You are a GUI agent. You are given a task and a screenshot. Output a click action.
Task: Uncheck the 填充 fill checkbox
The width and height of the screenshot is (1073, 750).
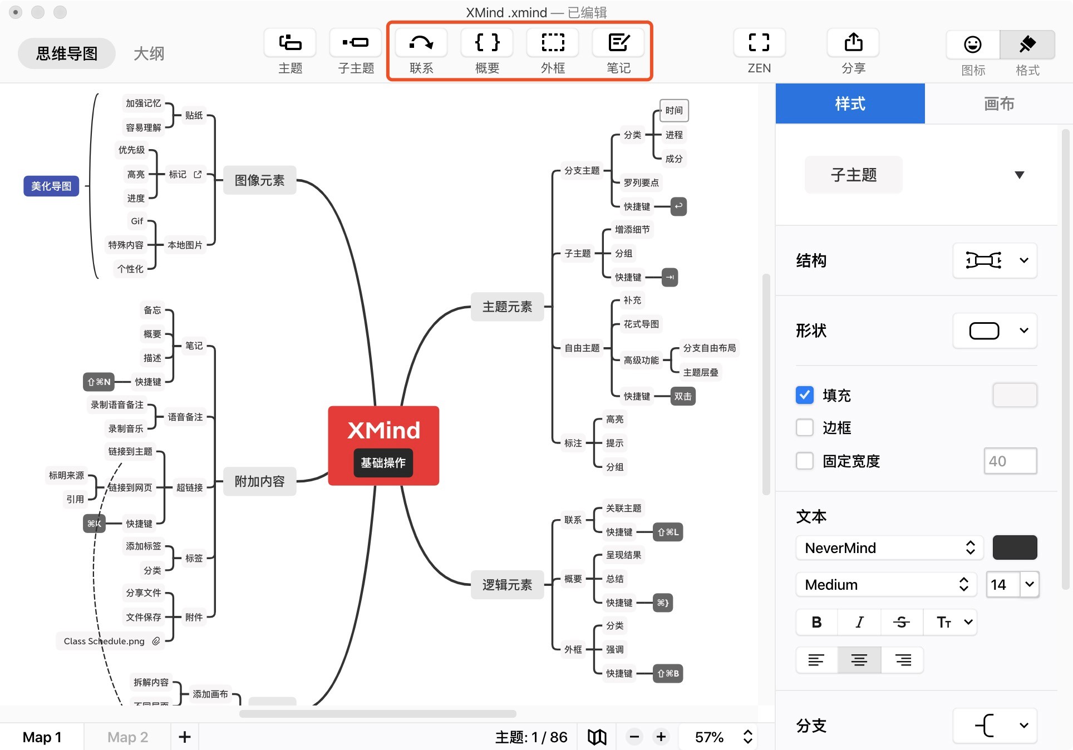(x=804, y=395)
